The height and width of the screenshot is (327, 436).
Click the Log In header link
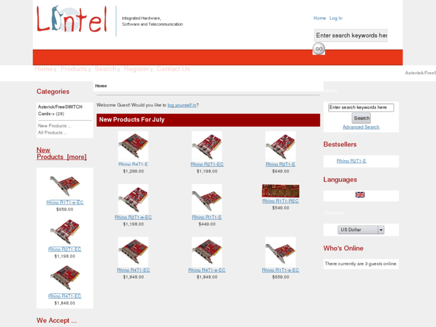pyautogui.click(x=336, y=18)
